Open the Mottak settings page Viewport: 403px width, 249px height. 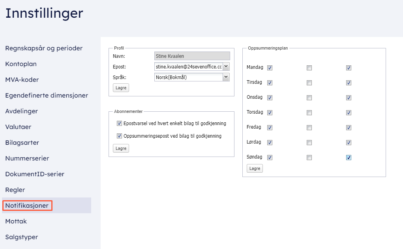pyautogui.click(x=16, y=221)
